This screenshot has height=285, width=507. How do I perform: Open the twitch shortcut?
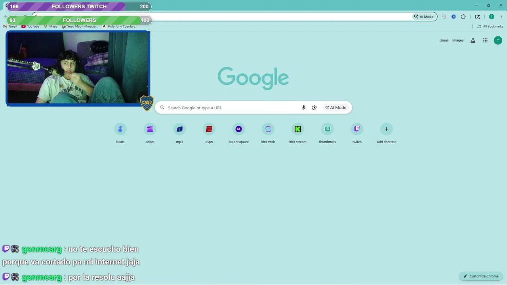pos(357,133)
